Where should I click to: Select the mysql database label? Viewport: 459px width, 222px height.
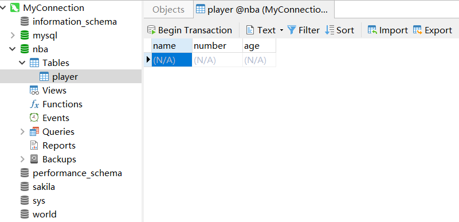click(45, 36)
